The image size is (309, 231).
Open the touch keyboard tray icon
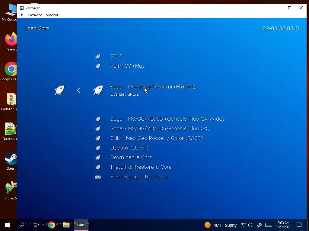point(269,225)
